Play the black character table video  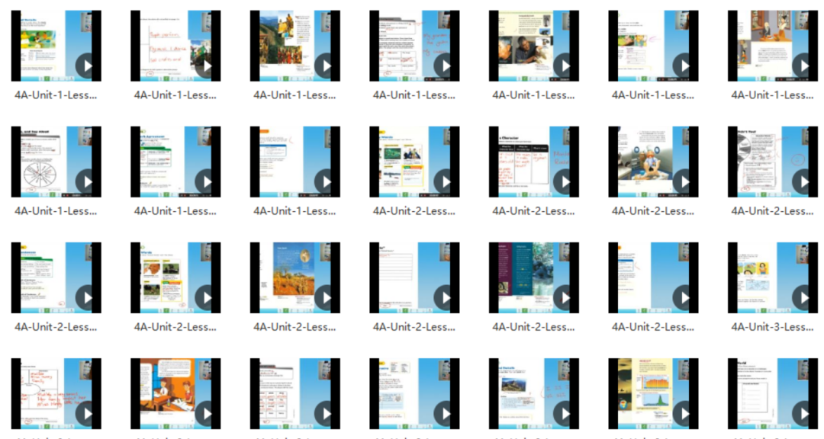tap(563, 182)
